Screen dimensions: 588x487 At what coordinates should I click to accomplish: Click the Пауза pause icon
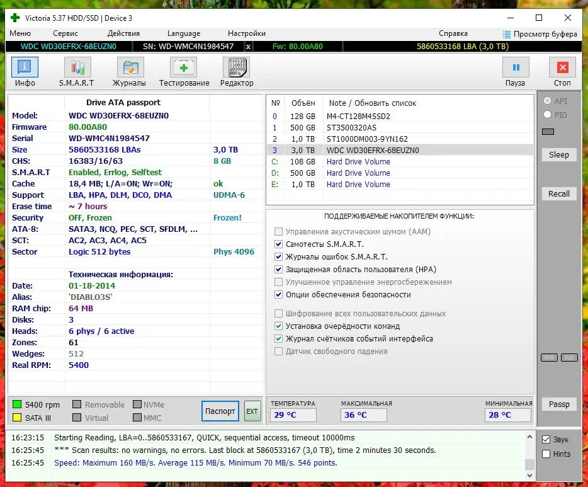516,67
